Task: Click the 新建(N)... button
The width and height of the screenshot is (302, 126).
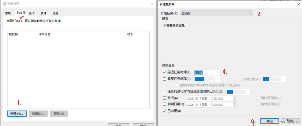Action: pos(17,114)
